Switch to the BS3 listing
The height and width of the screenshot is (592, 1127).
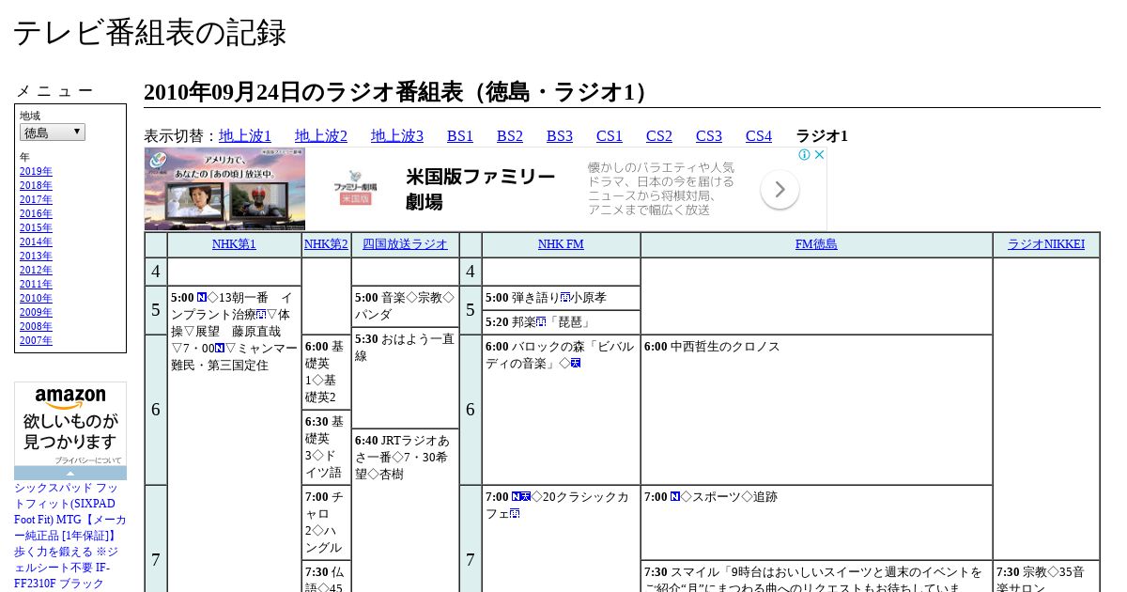point(560,135)
